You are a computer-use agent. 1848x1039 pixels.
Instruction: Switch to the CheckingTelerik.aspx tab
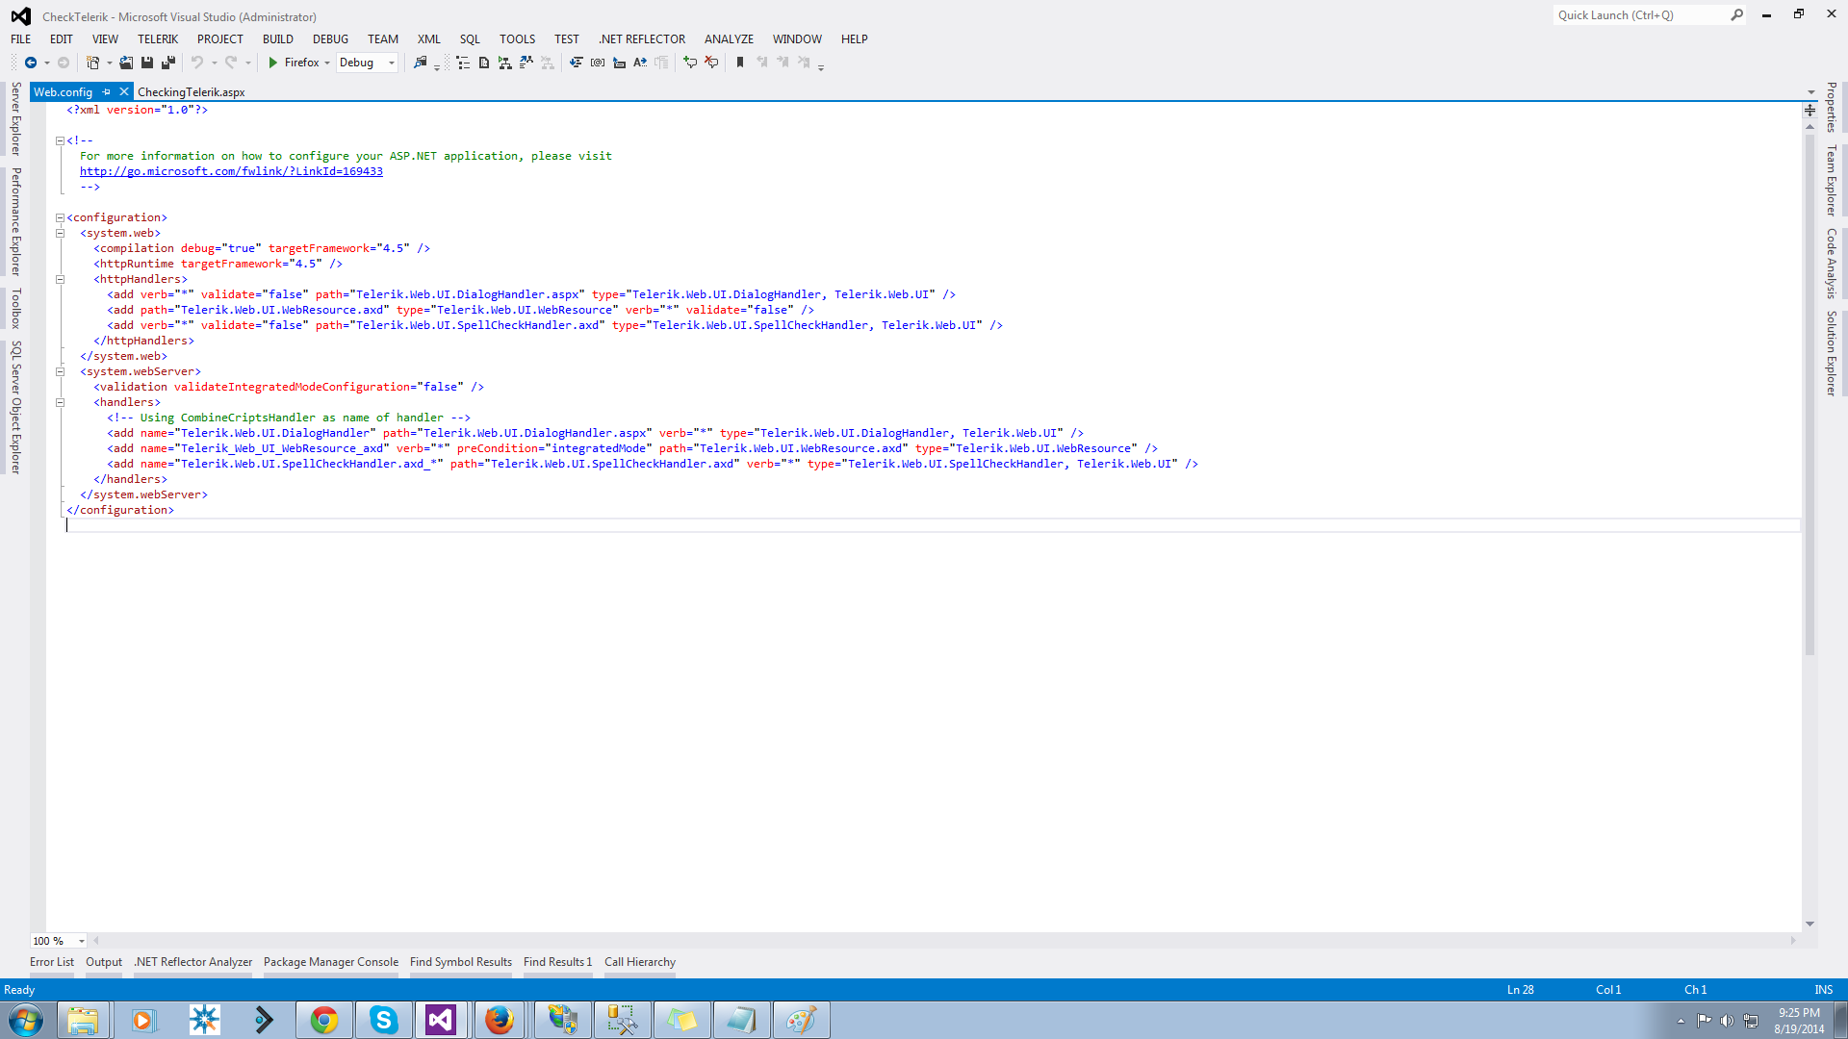click(191, 92)
